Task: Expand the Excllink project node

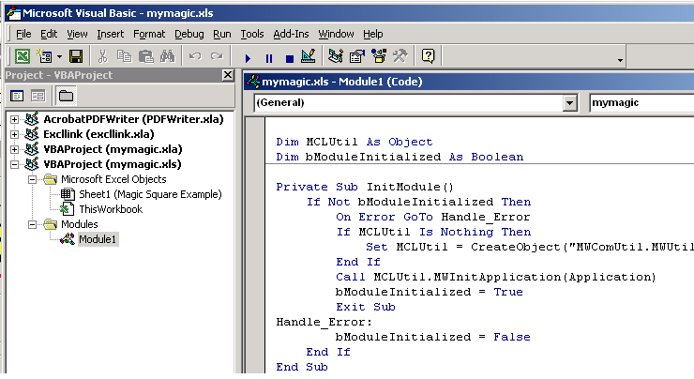Action: [15, 134]
